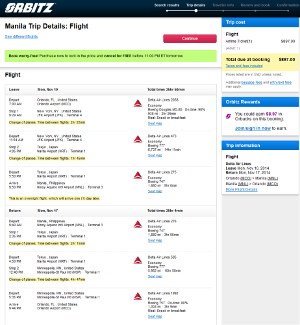Open Seat map for Delta 473
Image resolution: width=300 pixels, height=325 pixels.
[x=155, y=155]
